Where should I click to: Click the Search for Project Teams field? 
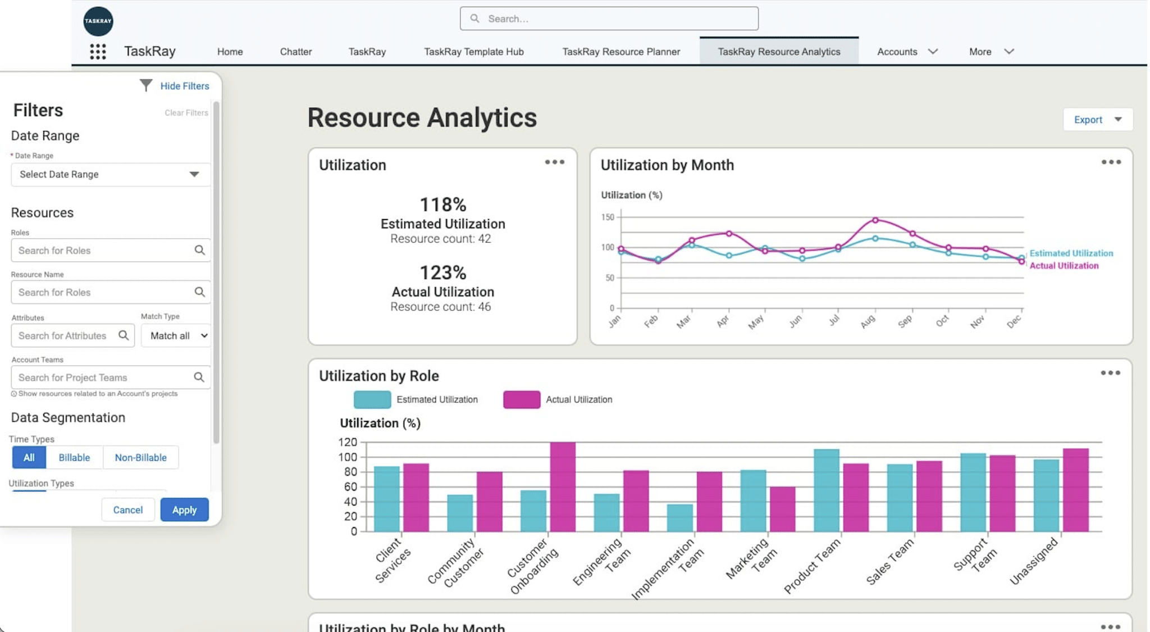tap(111, 378)
